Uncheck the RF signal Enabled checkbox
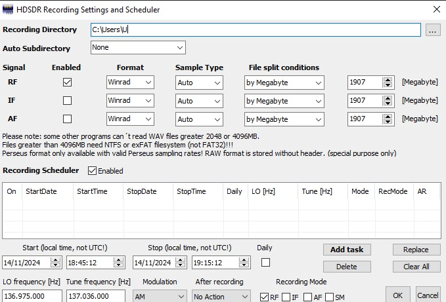This screenshot has width=446, height=302. (68, 83)
